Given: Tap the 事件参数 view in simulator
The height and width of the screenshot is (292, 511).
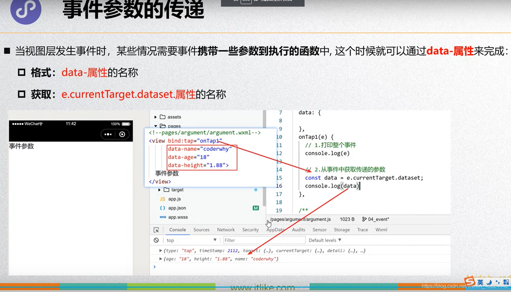Looking at the screenshot, I should point(21,146).
